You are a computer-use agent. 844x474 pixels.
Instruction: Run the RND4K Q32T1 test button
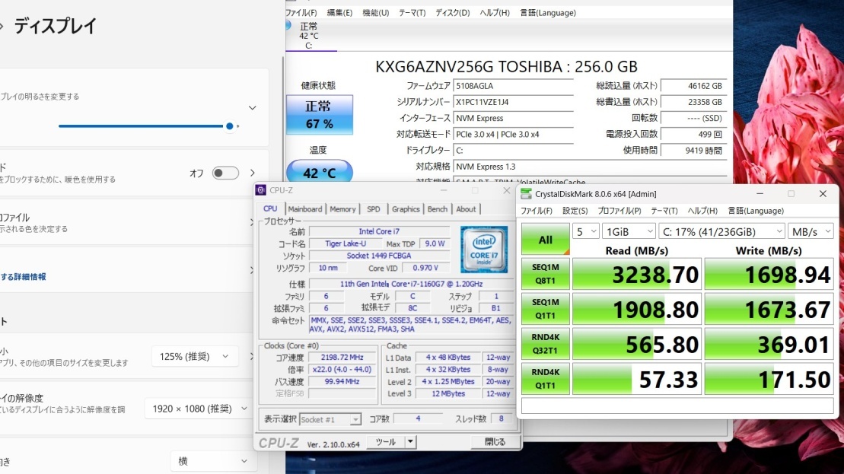point(545,344)
